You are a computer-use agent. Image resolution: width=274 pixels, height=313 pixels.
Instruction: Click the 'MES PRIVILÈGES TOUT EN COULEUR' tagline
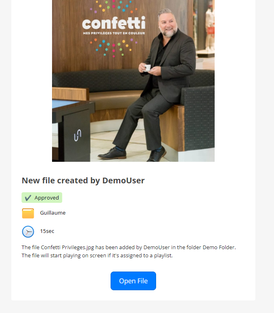pyautogui.click(x=114, y=33)
